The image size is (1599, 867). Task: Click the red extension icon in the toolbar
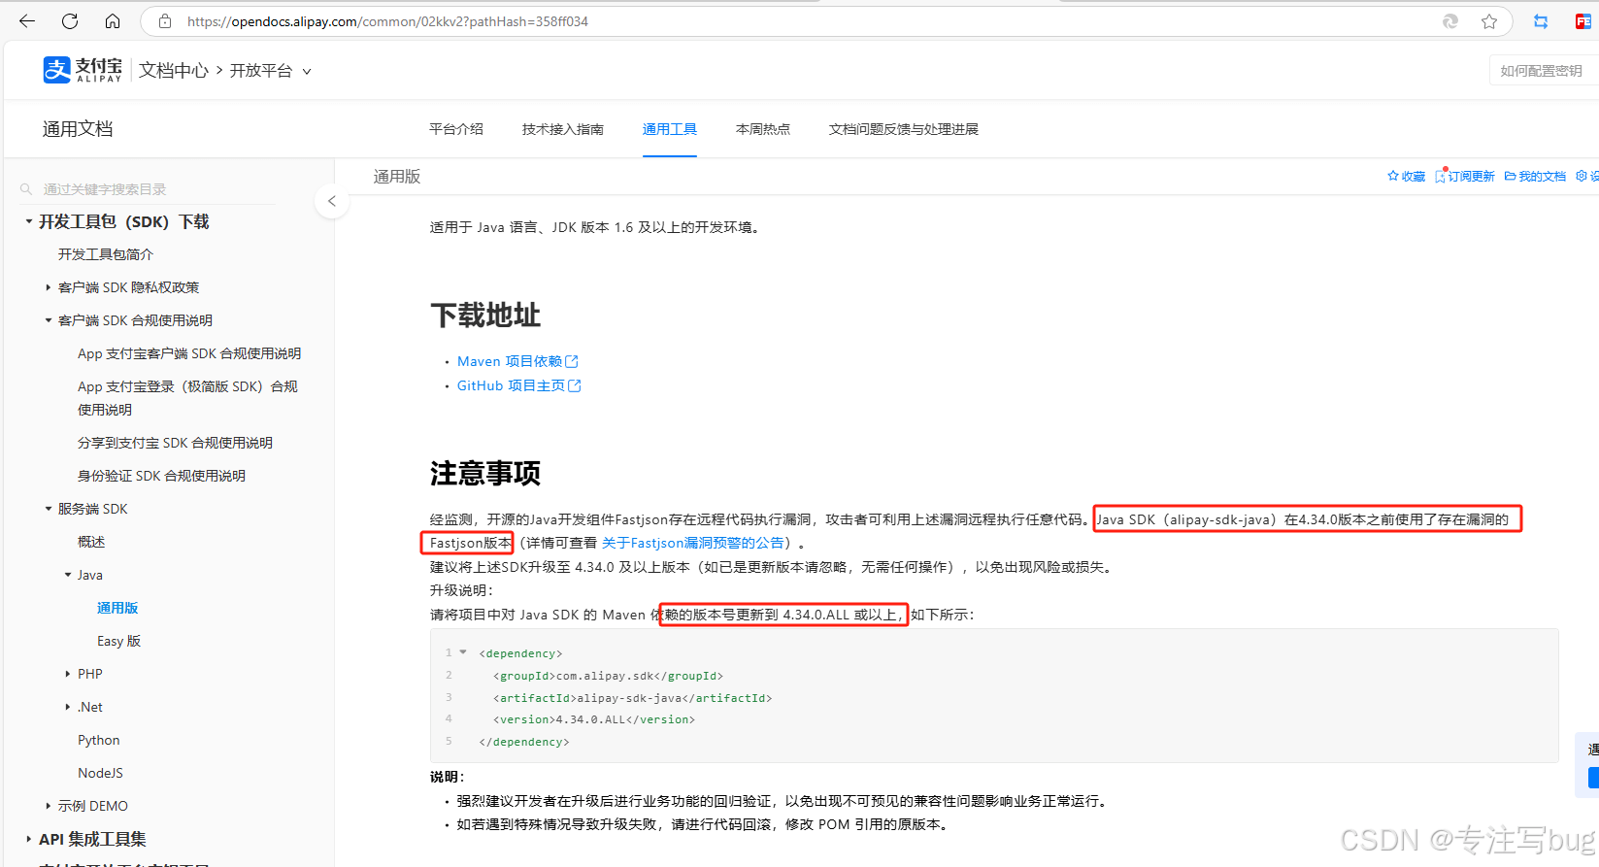pyautogui.click(x=1582, y=21)
